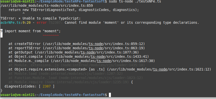Image resolution: width=216 pixels, height=99 pixels.
Task: Click the underlined ts-node in the reportTSError line
Action: point(96,48)
